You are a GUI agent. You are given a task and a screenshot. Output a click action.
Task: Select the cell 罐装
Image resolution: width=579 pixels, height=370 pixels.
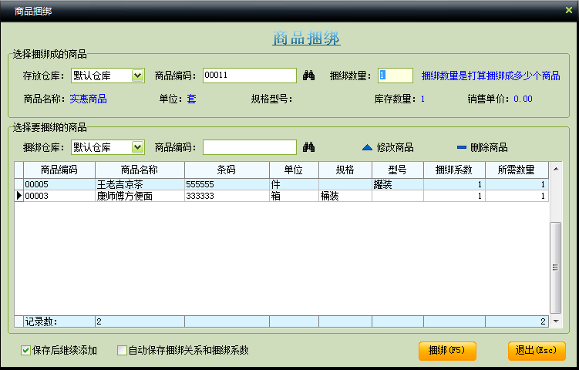pyautogui.click(x=398, y=184)
